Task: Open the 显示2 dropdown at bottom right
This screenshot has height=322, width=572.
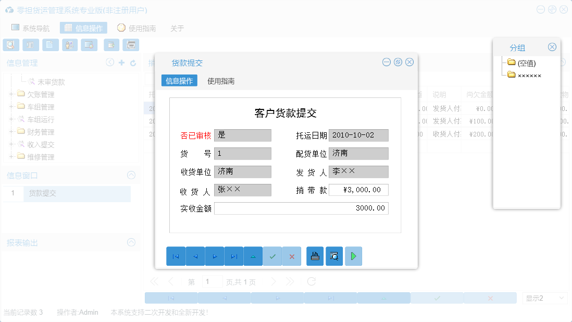Action: click(x=544, y=298)
